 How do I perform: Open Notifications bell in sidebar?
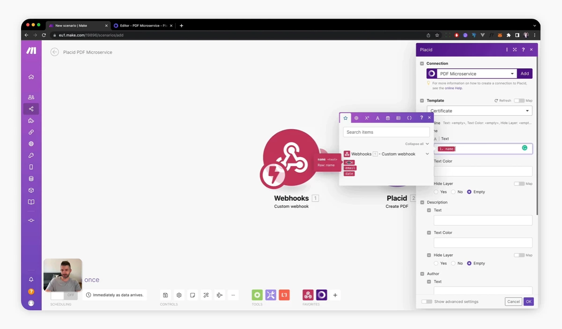[31, 279]
